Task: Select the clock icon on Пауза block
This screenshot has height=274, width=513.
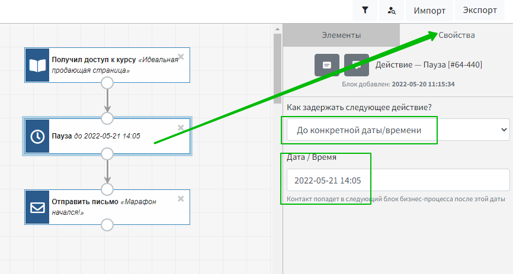Action: 37,136
